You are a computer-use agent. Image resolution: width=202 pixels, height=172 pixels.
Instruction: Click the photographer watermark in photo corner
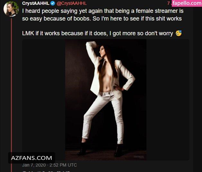[139, 157]
